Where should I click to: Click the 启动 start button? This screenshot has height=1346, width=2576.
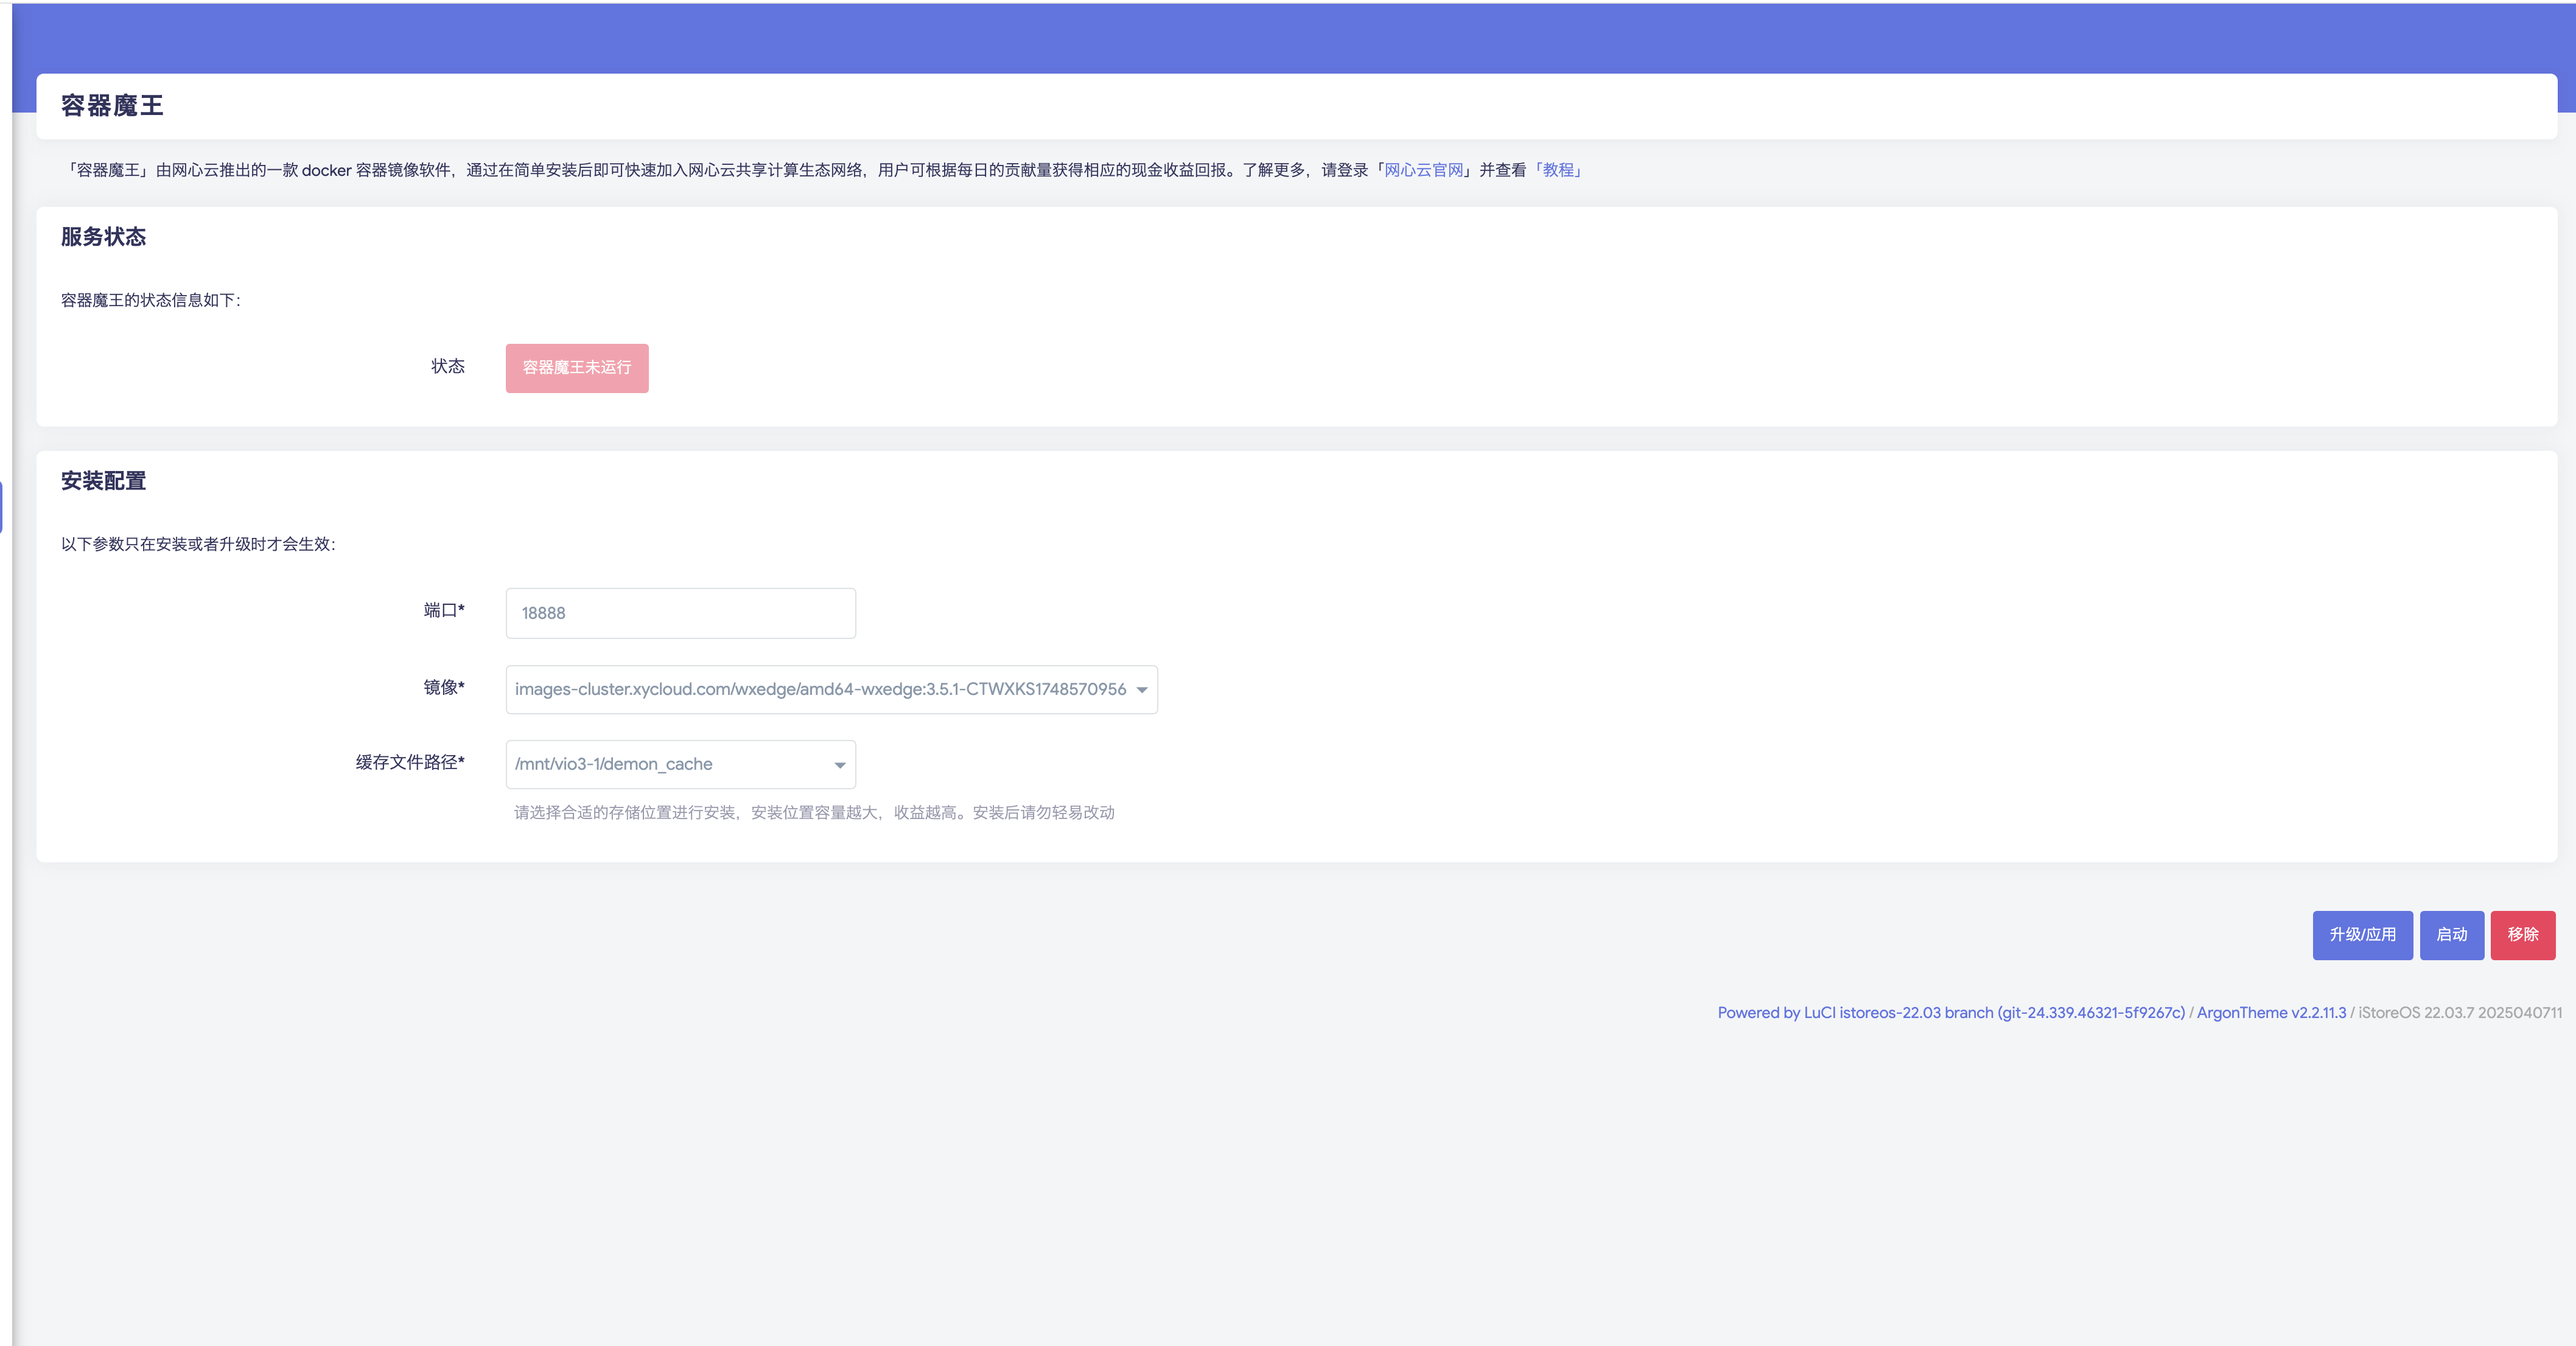pos(2452,935)
